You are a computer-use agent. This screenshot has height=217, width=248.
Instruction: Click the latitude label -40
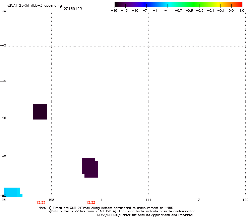3,11
